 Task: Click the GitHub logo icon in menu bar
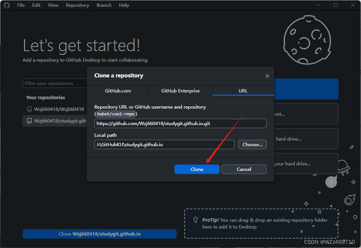7,5
